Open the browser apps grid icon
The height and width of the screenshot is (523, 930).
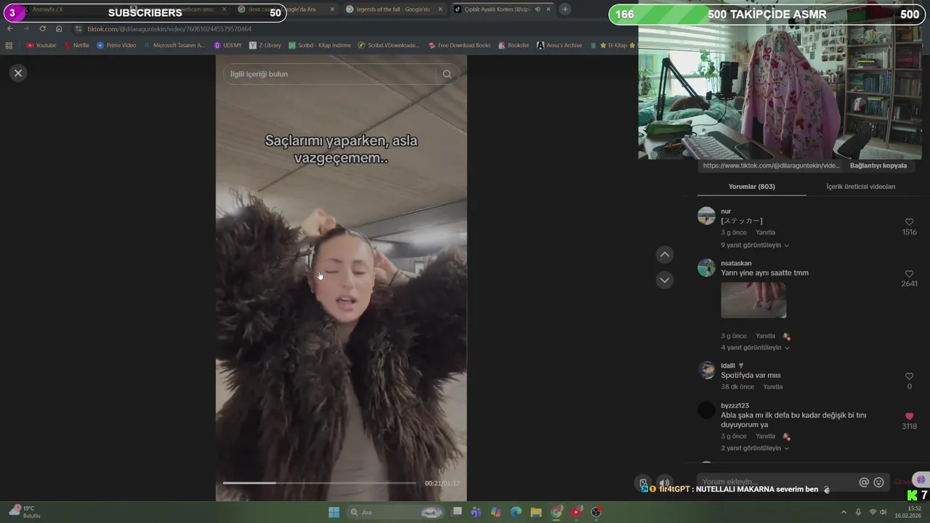(9, 45)
